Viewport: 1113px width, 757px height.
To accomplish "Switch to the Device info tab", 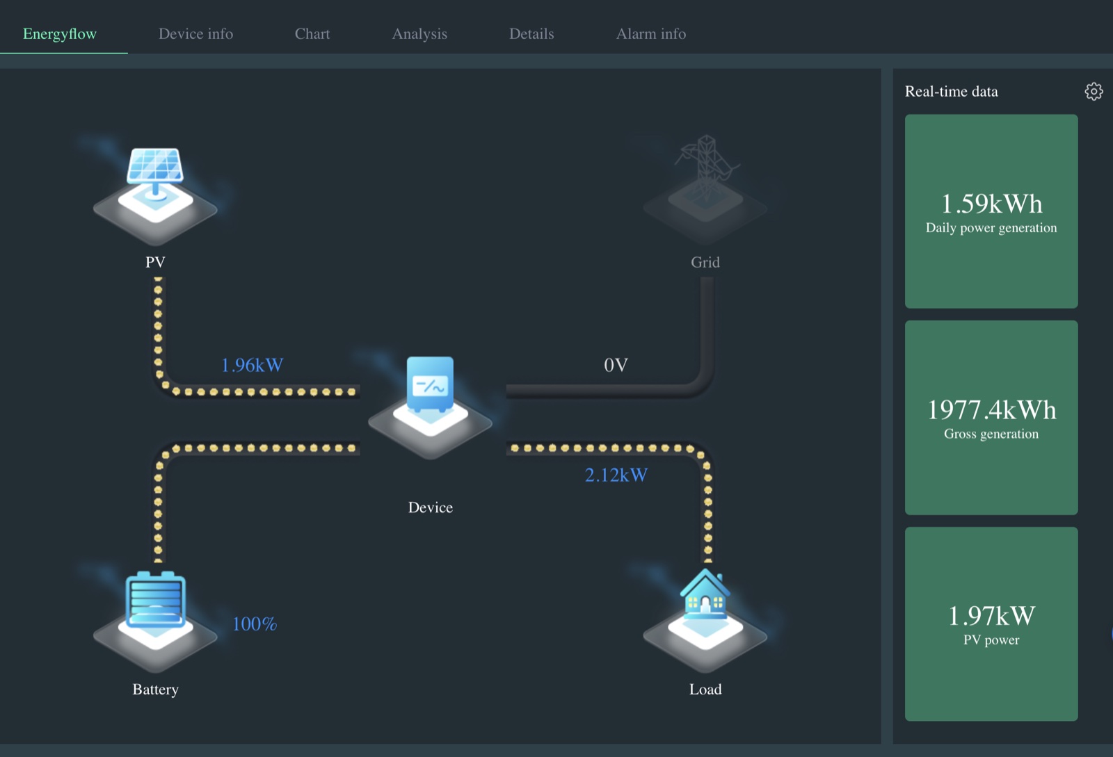I will click(x=195, y=33).
